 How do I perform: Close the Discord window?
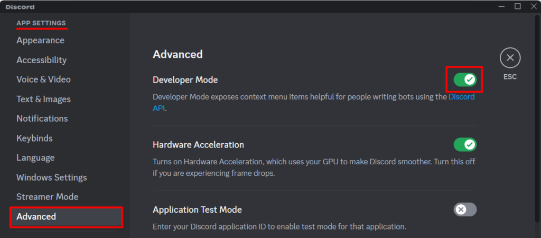[534, 6]
